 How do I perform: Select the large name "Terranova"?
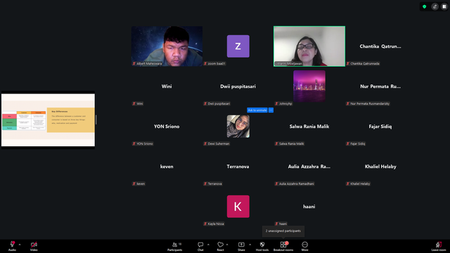click(x=238, y=167)
